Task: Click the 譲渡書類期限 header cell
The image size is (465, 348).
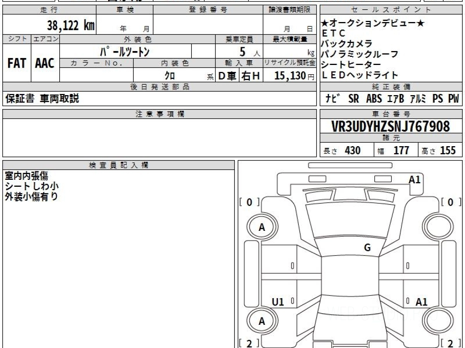Action: [x=289, y=10]
